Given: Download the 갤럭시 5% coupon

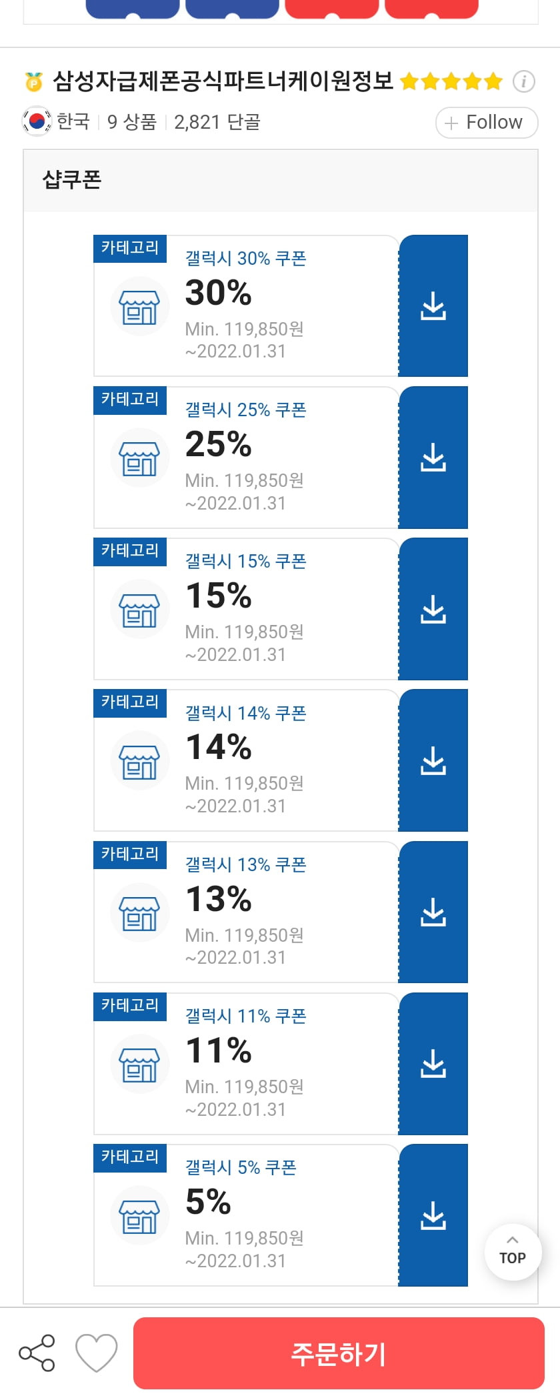Looking at the screenshot, I should click(x=433, y=1215).
